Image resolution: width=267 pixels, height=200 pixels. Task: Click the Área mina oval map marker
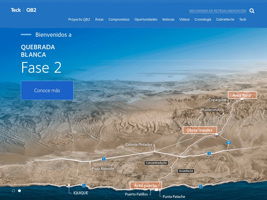click(x=242, y=99)
